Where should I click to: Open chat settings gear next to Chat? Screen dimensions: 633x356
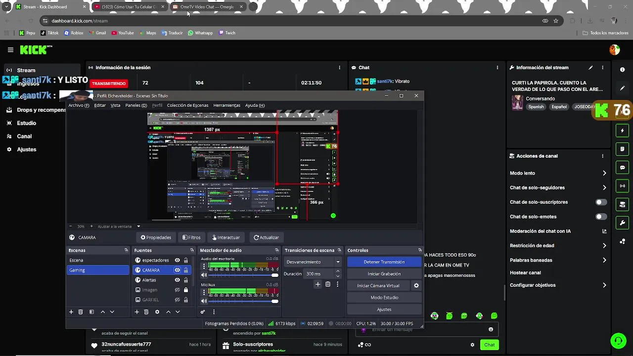coord(472,345)
